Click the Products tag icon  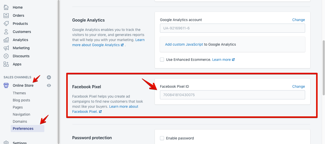coord(6,24)
